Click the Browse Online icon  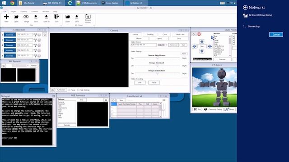click(x=88, y=17)
